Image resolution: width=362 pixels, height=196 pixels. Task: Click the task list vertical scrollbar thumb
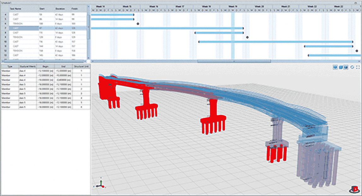click(x=88, y=26)
